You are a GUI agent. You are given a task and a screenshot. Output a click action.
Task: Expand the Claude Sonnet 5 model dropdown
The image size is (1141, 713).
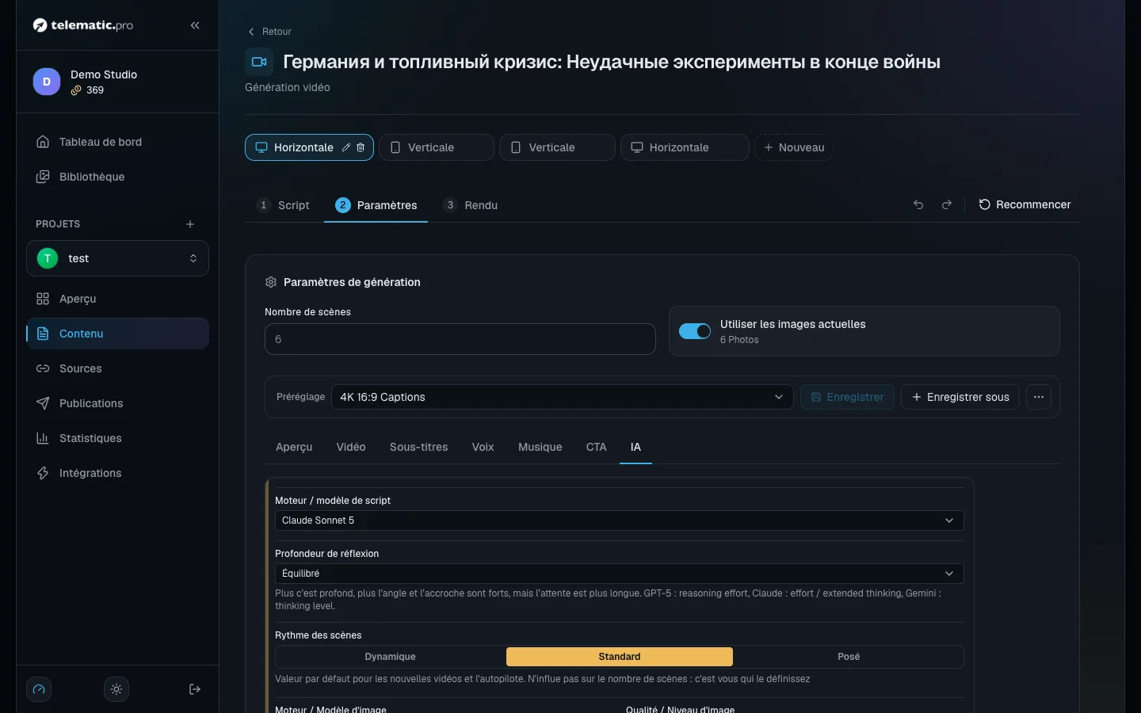tap(619, 520)
